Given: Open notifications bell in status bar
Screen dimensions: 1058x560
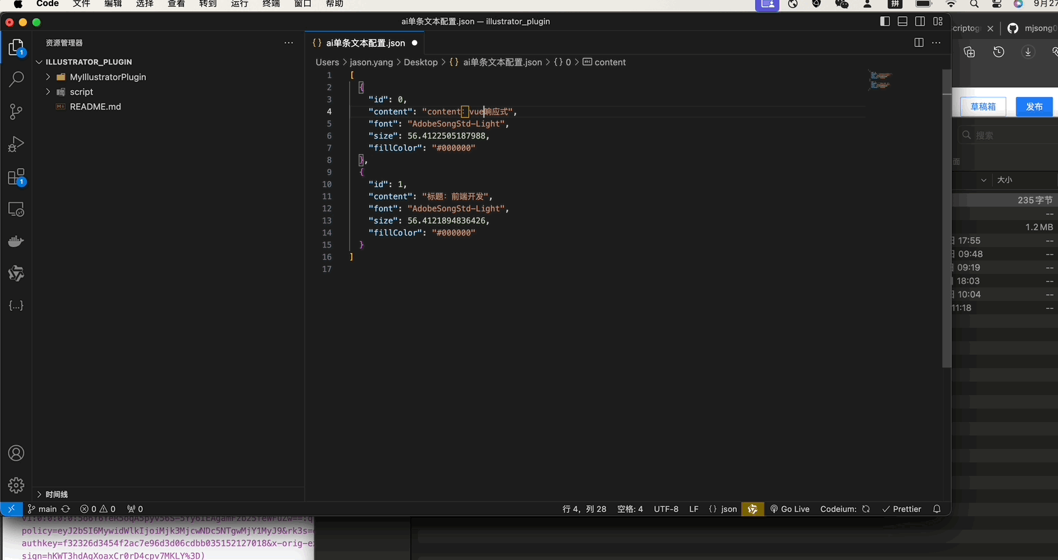Looking at the screenshot, I should [x=937, y=509].
